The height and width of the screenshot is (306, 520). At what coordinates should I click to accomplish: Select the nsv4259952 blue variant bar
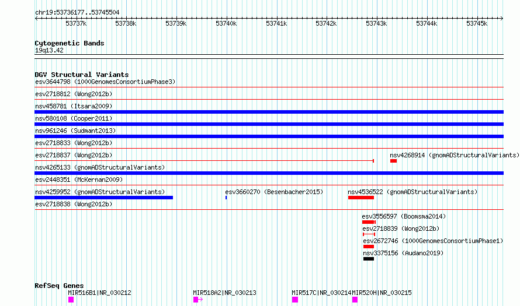click(104, 198)
